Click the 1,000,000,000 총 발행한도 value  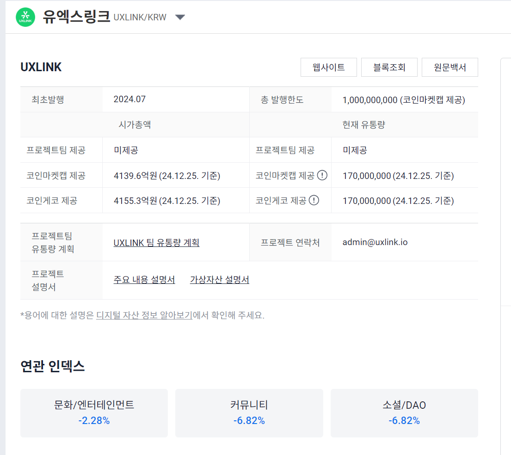pos(404,100)
